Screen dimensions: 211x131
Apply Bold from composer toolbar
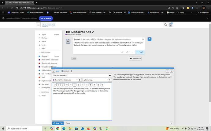[x=59, y=85]
